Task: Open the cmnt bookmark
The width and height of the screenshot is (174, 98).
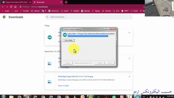Action: tap(15, 11)
